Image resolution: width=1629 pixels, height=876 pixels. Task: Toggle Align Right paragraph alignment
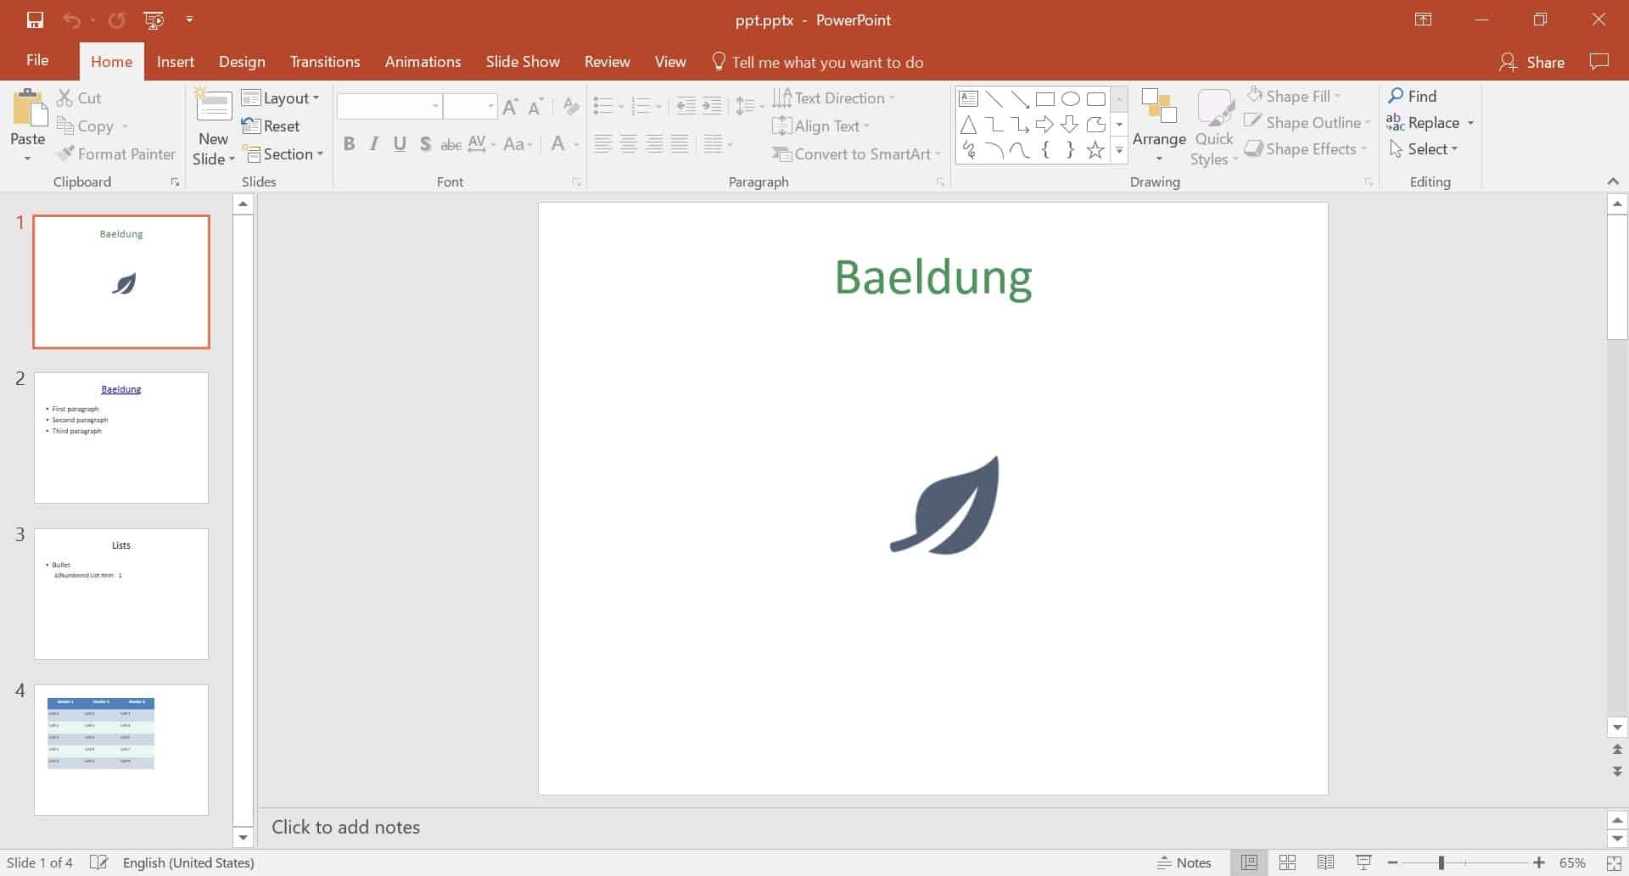point(654,144)
